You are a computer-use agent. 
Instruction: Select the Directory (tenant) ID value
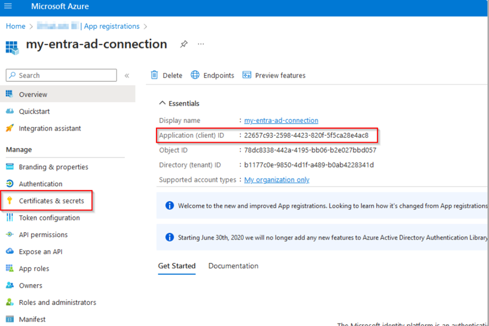click(x=309, y=165)
